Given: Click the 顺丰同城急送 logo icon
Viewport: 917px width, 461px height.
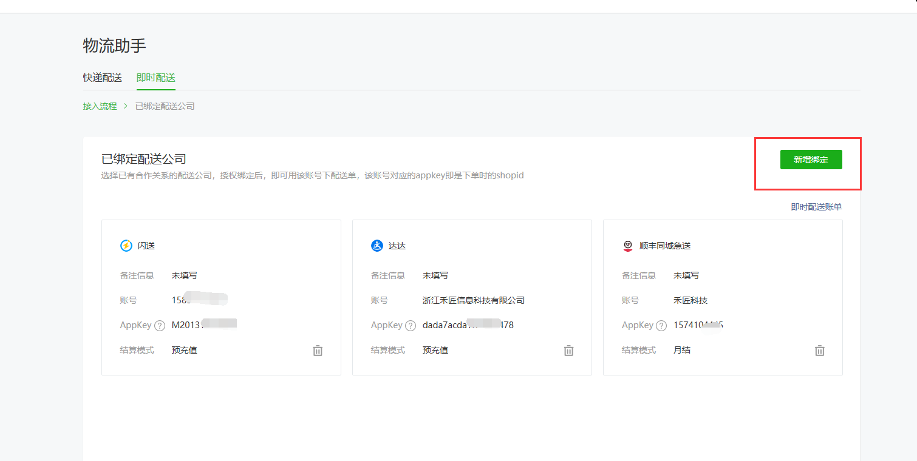Looking at the screenshot, I should 628,246.
